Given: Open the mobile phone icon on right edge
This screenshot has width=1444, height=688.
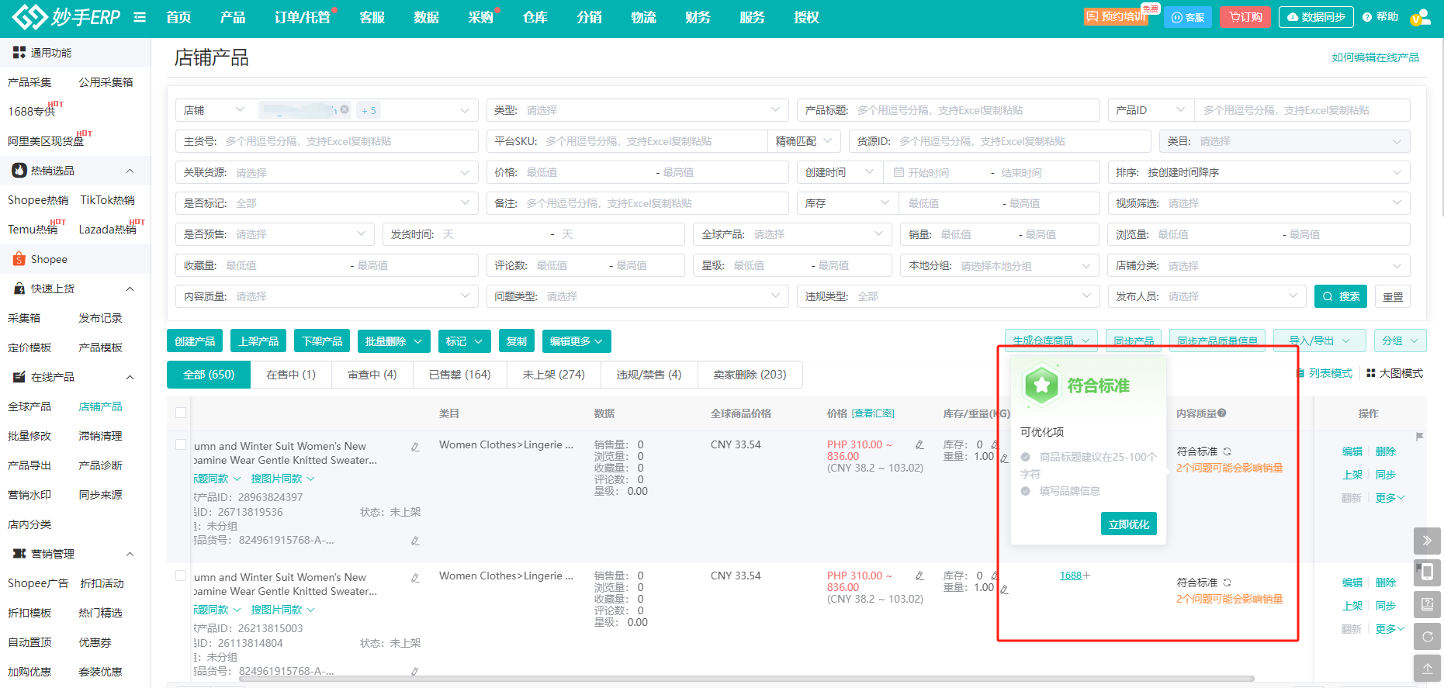Looking at the screenshot, I should pyautogui.click(x=1427, y=572).
